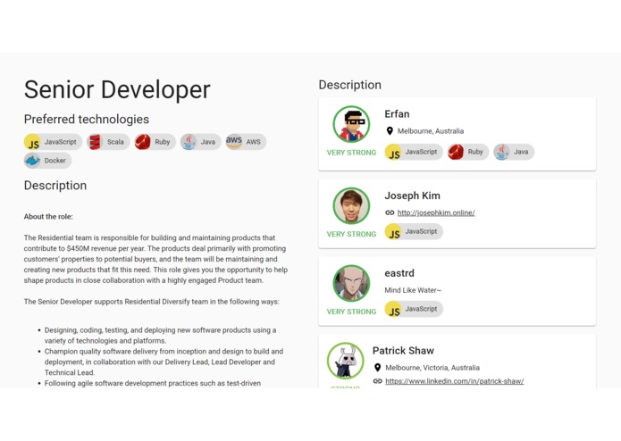Click the link icon beside Patrick Shaw's LinkedIn URL
Viewport: 621px width, 441px height.
pyautogui.click(x=377, y=381)
